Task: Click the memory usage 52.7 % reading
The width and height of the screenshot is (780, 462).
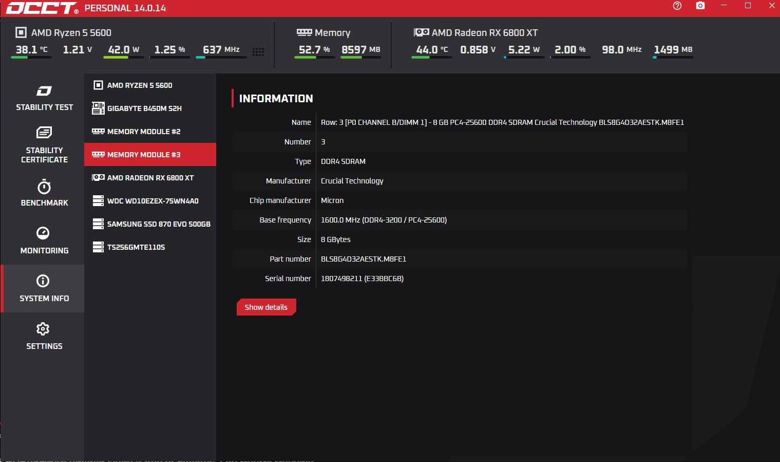Action: [x=314, y=50]
